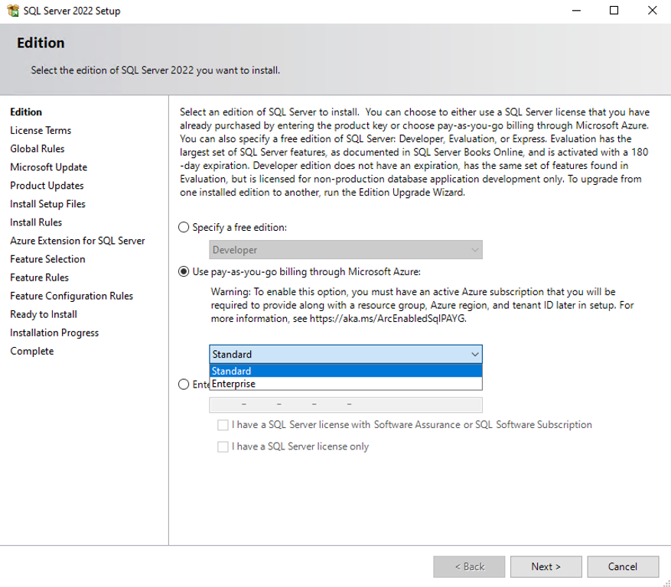Click the https://aka.ms/ArcEnabledSqlPAYG URL text
Viewport: 671px width, 587px height.
387,319
